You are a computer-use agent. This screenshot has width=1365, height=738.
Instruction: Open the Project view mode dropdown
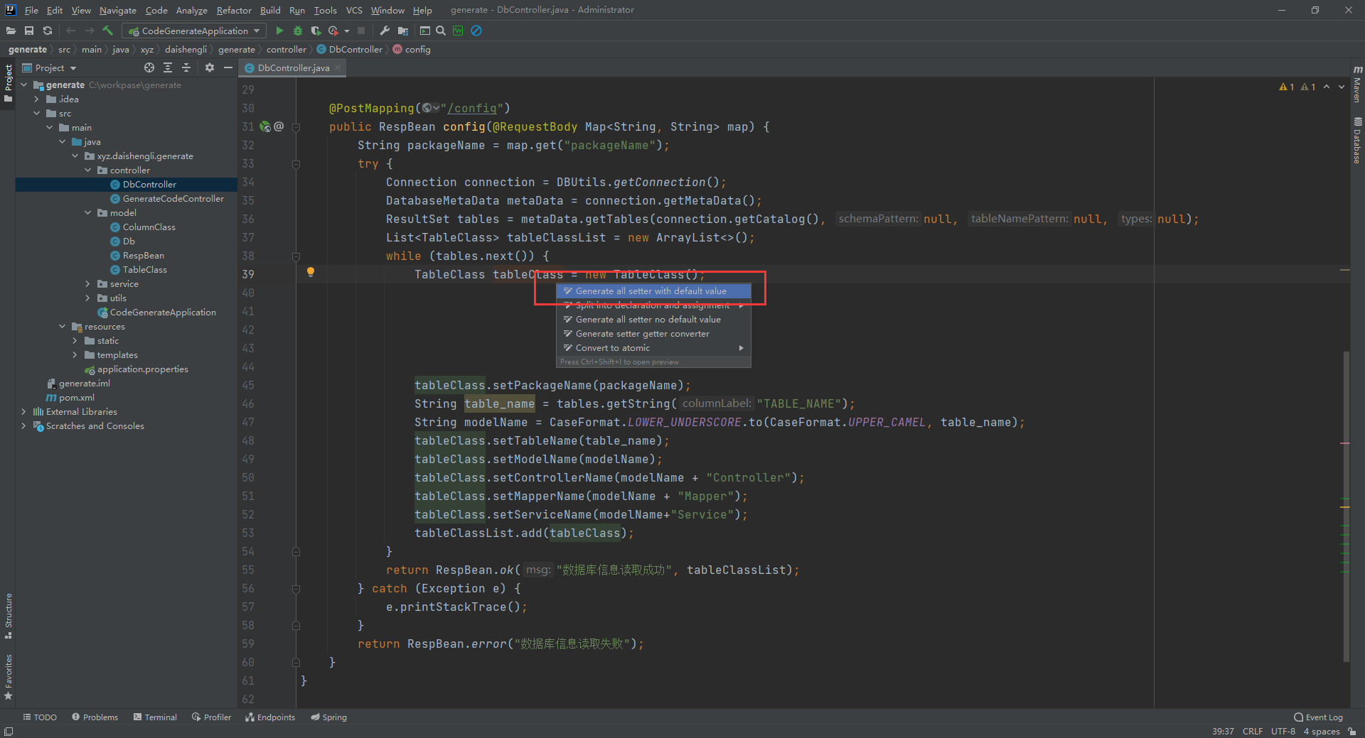coord(50,67)
